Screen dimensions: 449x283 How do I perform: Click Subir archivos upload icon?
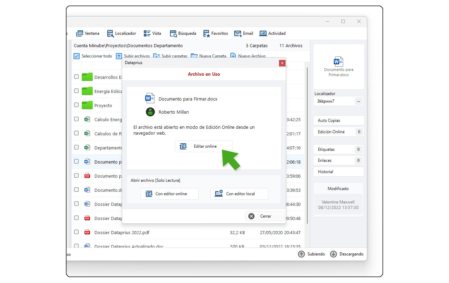[x=119, y=56]
